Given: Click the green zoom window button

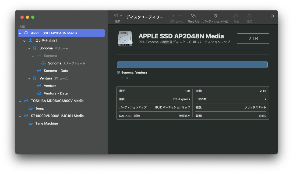Looking at the screenshot, I should (x=33, y=17).
